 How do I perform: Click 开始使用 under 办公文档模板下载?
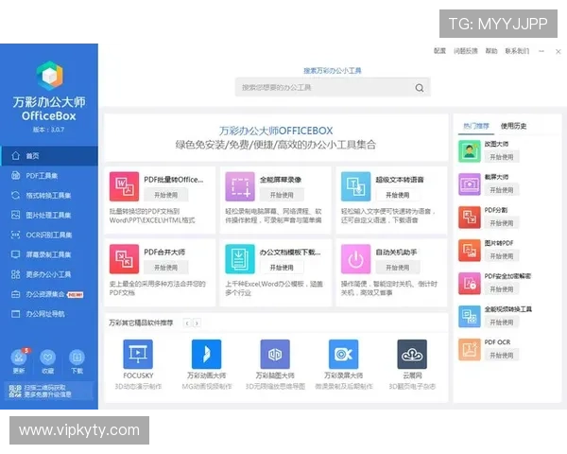(x=282, y=268)
